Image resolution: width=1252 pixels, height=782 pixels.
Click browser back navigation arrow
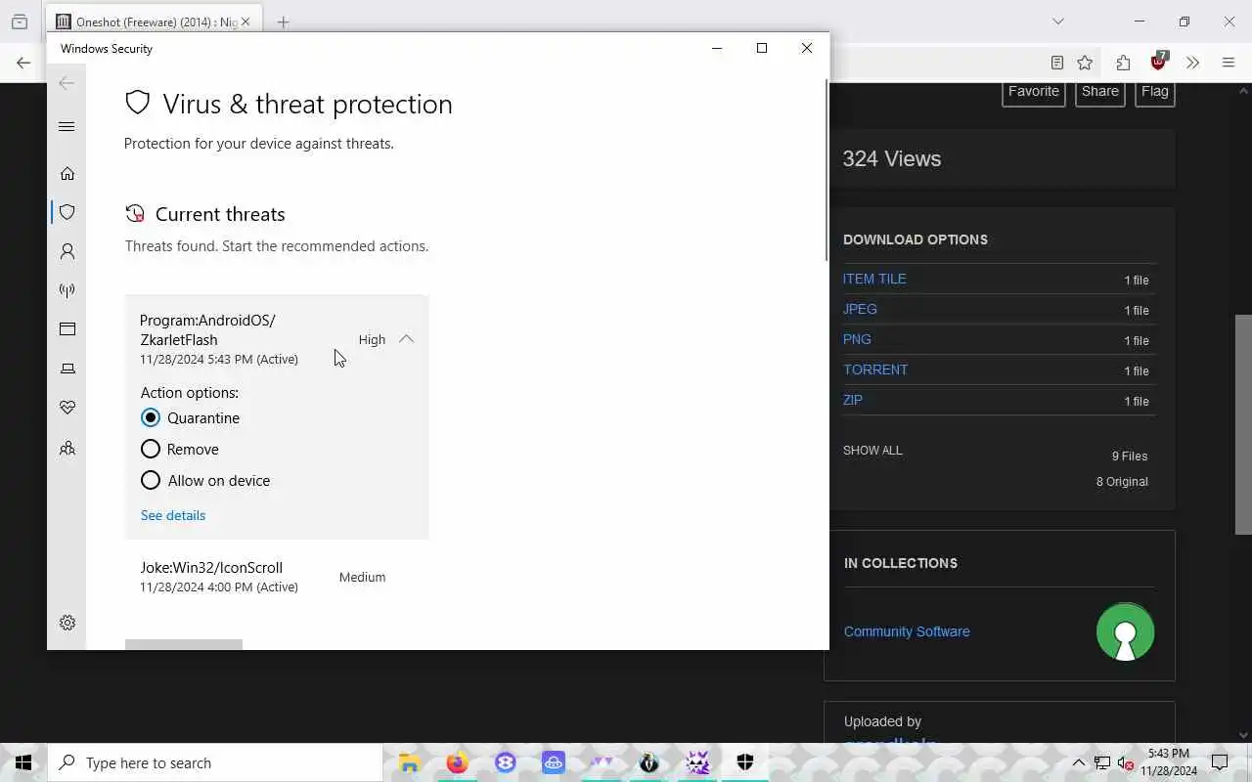pyautogui.click(x=22, y=63)
